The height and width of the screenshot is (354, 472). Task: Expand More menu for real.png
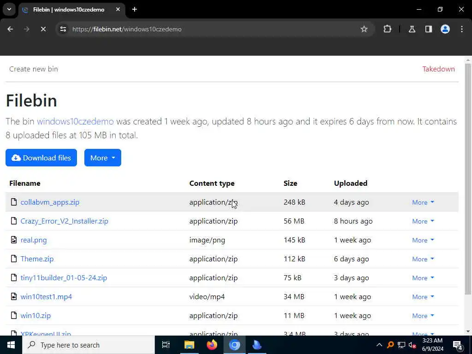[x=423, y=240]
